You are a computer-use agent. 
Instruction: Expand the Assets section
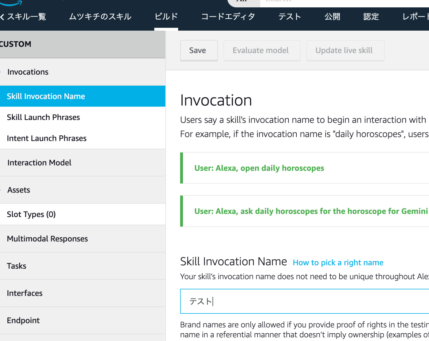pyautogui.click(x=83, y=190)
